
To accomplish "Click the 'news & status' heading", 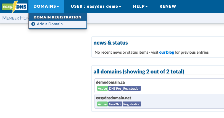I will pyautogui.click(x=110, y=43).
